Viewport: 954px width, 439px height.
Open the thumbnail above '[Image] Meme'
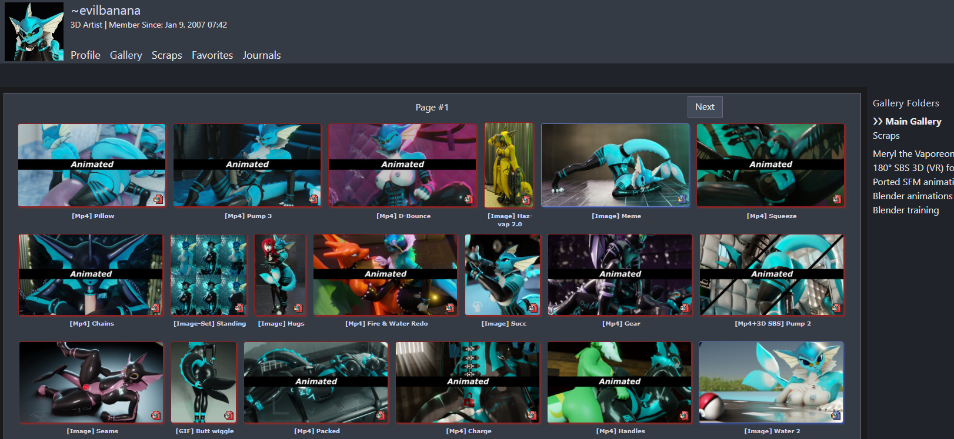tap(615, 165)
